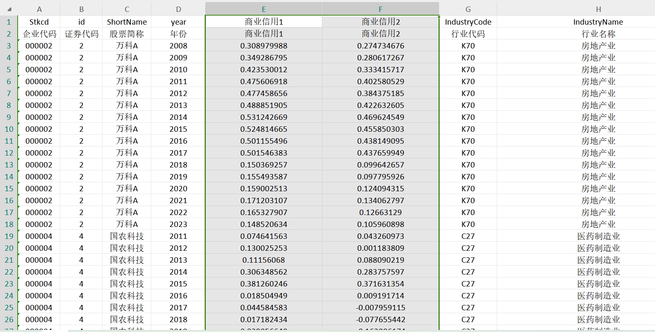Click the id header cell
Image resolution: width=655 pixels, height=332 pixels.
pyautogui.click(x=81, y=22)
